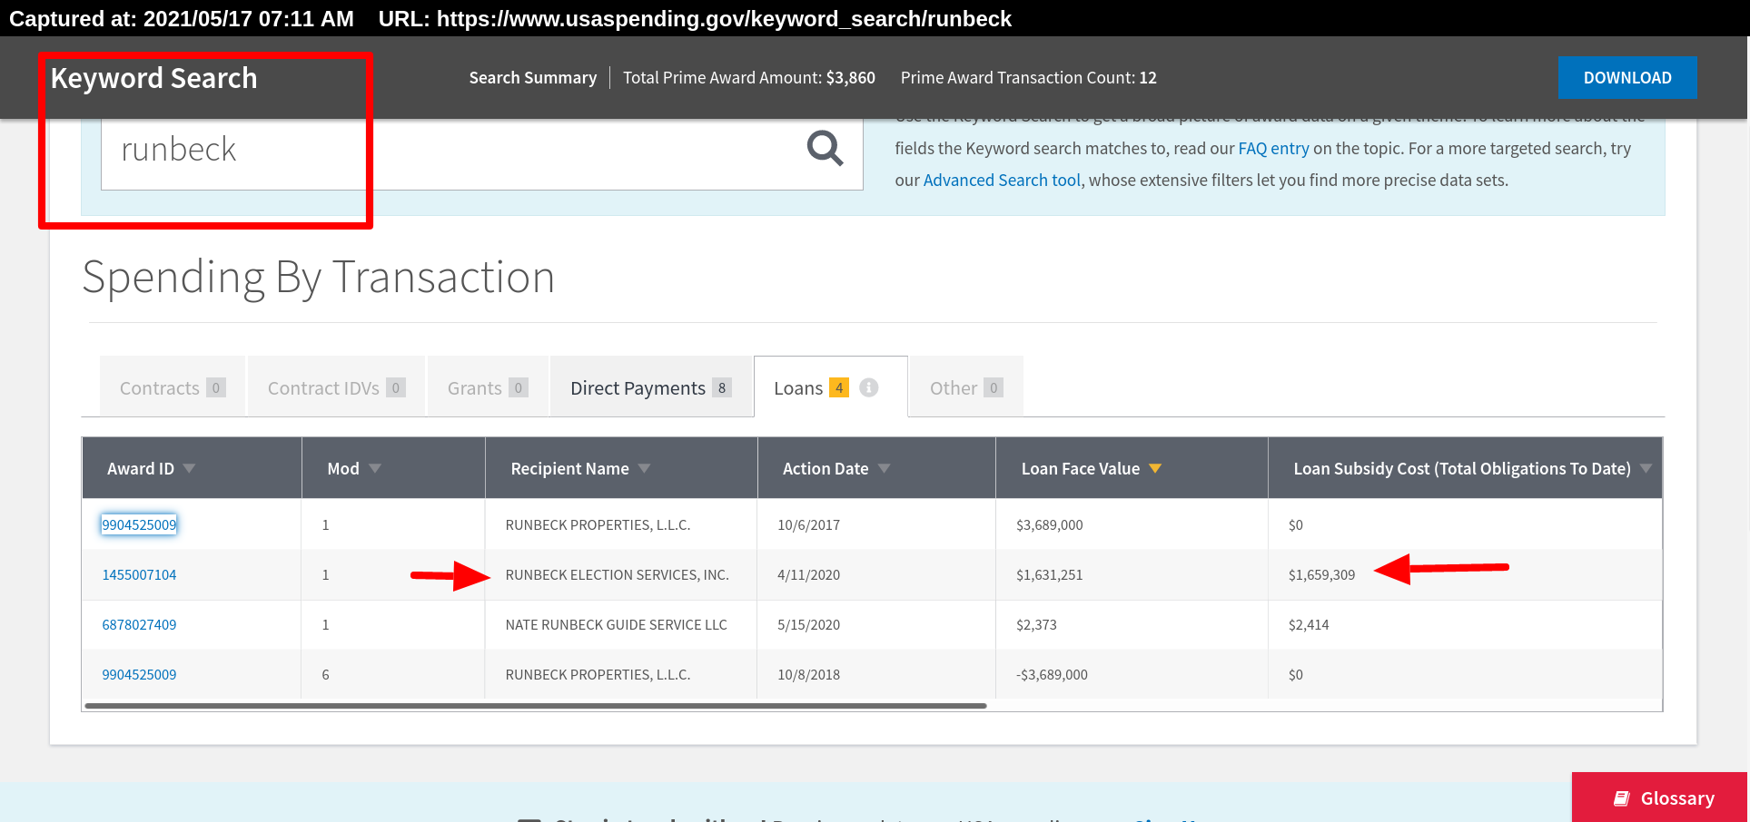Open award 9904525009 dated 10/8/2018

click(139, 674)
